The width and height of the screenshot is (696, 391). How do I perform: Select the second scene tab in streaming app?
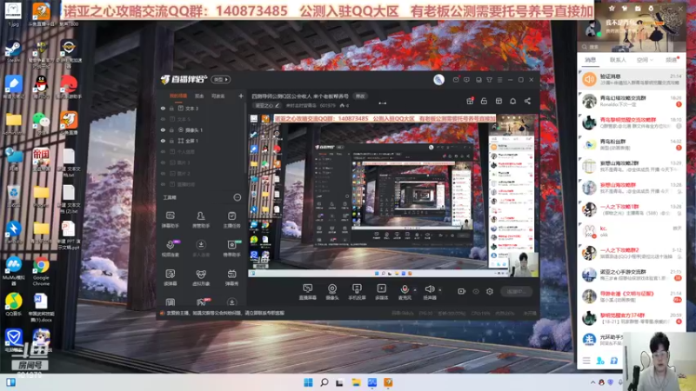pos(199,96)
